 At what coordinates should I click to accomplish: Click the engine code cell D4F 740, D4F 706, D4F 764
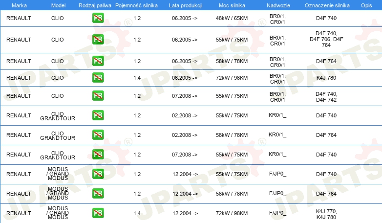click(x=326, y=39)
